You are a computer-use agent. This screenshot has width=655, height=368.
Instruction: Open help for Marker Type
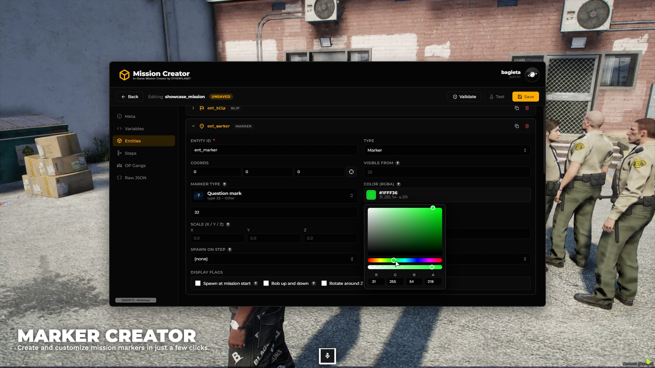[224, 184]
